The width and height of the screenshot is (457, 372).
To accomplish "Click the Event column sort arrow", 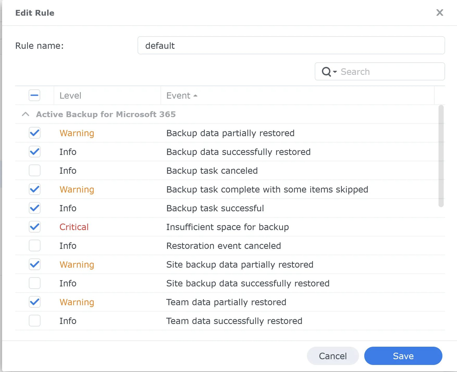I will tap(196, 95).
